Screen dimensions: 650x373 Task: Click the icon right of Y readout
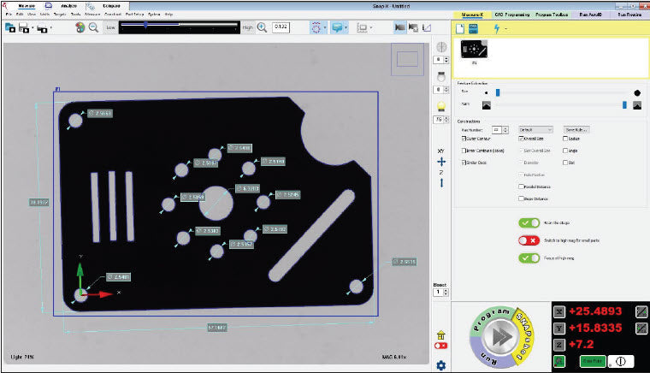tap(641, 329)
